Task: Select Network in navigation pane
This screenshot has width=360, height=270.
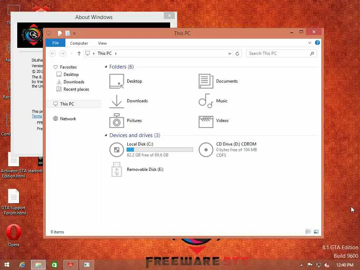Action: click(68, 119)
